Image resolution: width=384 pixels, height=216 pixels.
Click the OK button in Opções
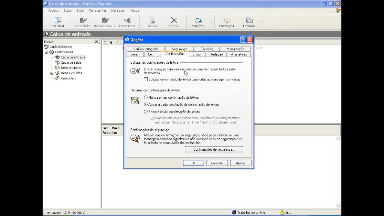pos(193,163)
